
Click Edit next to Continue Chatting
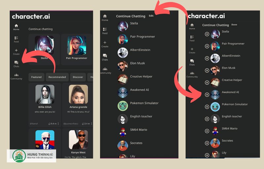pyautogui.click(x=151, y=16)
